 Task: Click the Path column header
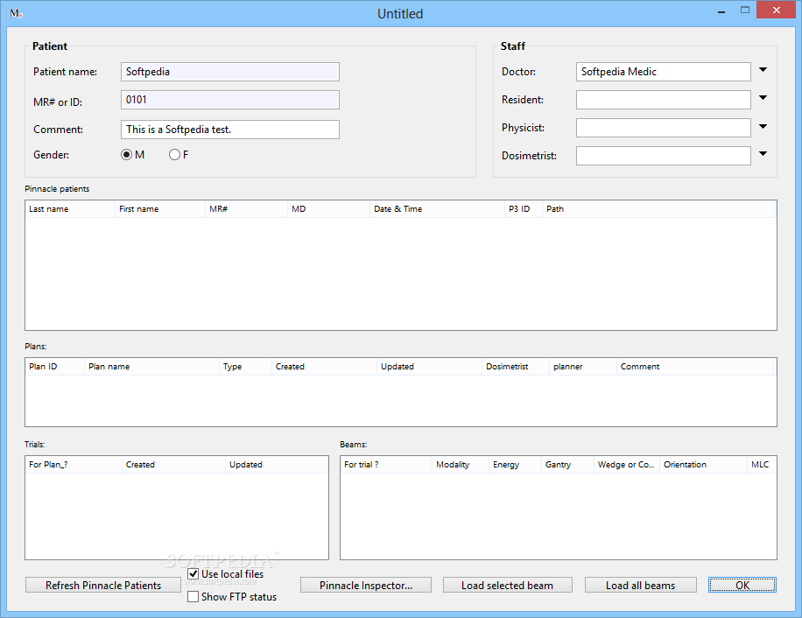pos(659,208)
